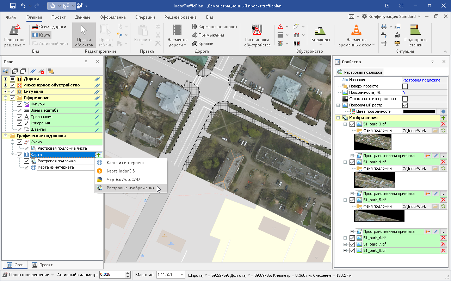Open the Файл menu
451x281 pixels.
pos(11,17)
